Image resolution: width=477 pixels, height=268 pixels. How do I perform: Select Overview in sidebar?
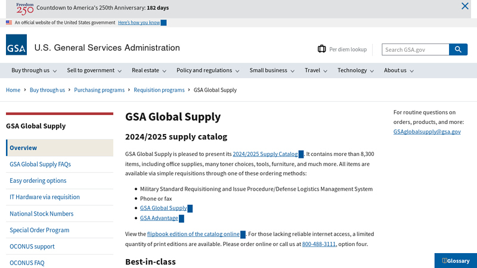[60, 148]
